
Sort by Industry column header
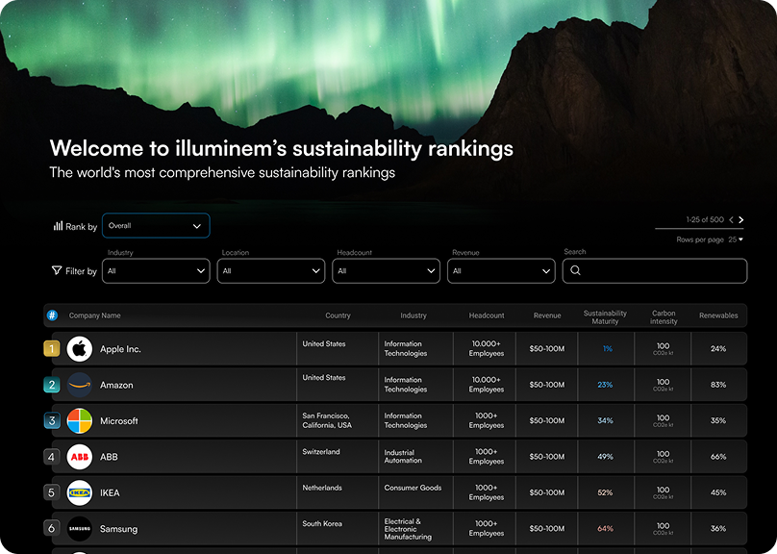point(414,315)
